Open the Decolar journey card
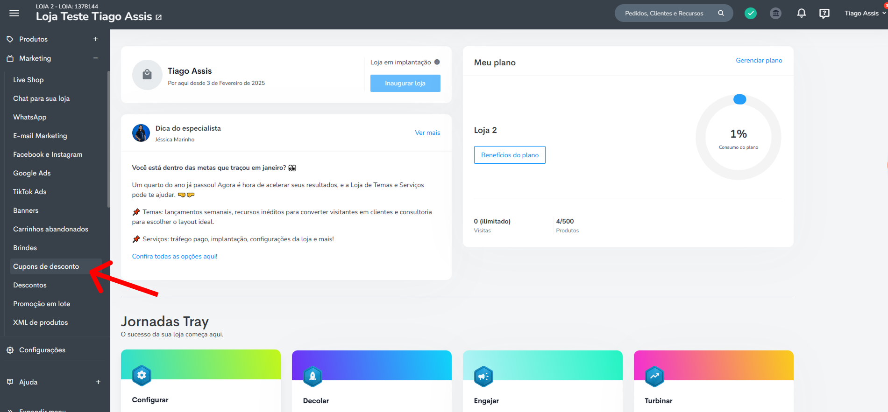This screenshot has width=888, height=412. pos(372,381)
